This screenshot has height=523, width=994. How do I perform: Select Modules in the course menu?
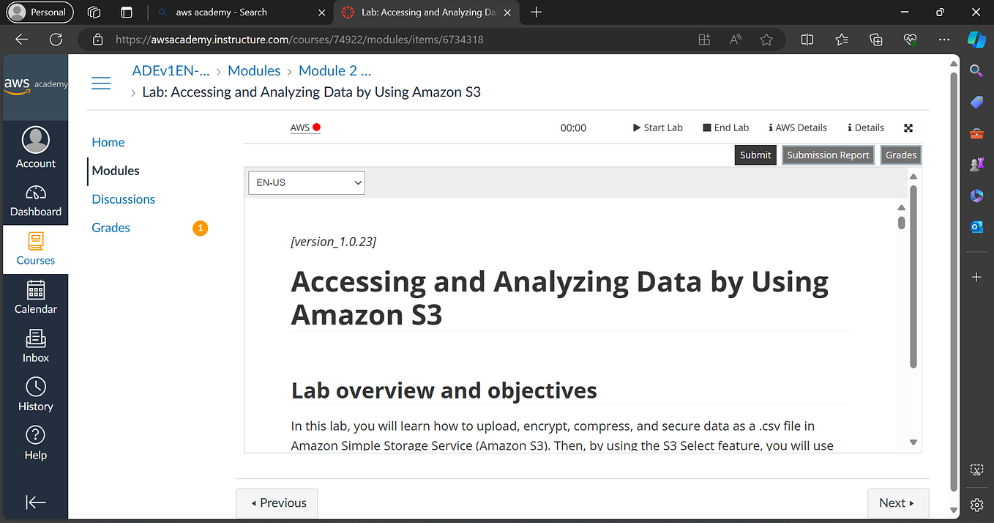point(115,171)
